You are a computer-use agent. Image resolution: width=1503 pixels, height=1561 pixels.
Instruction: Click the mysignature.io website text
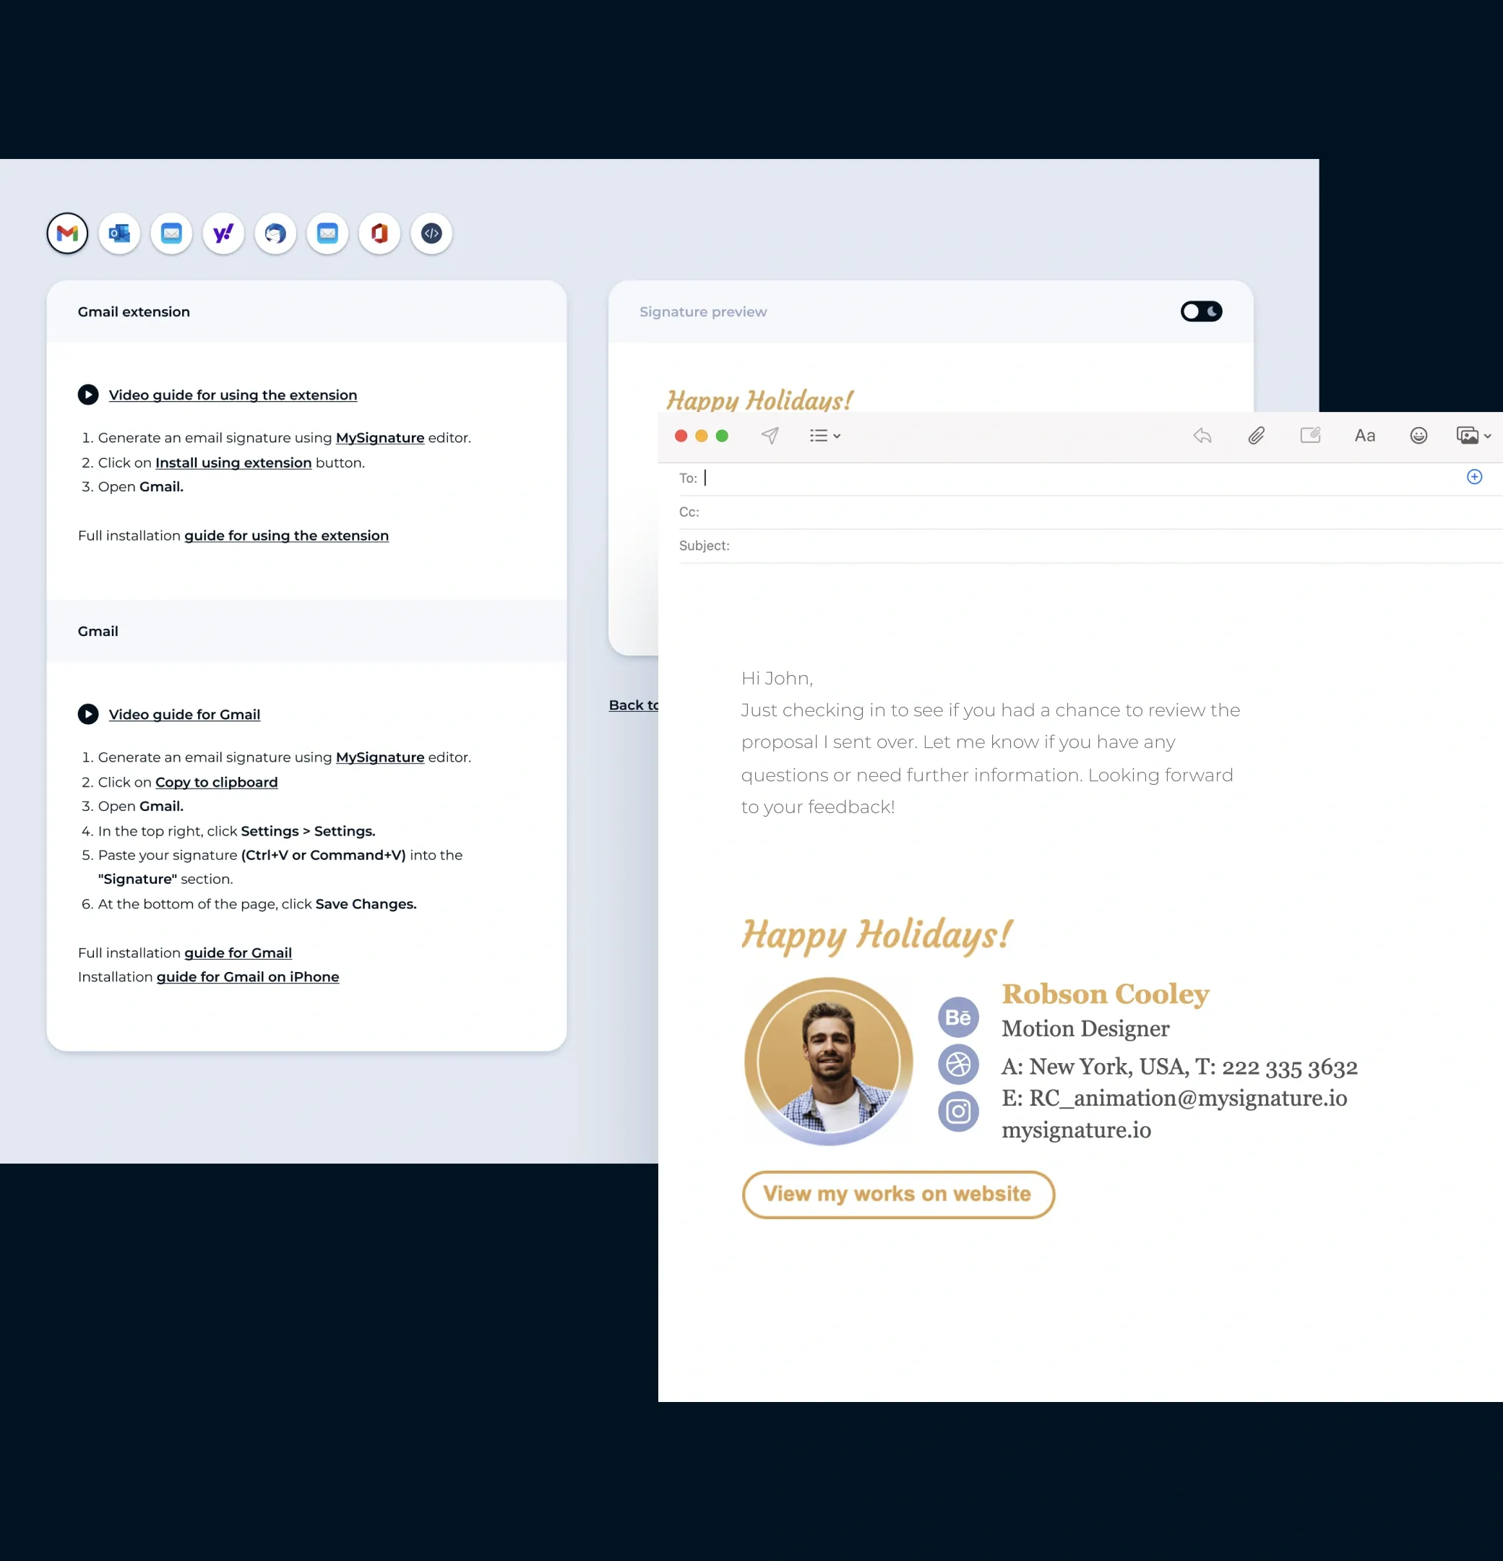(1076, 1130)
